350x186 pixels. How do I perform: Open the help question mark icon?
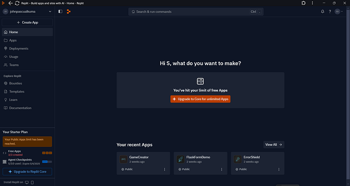coord(330,11)
